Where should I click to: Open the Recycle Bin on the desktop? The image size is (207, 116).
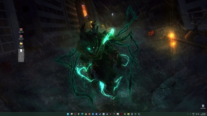click(x=203, y=107)
